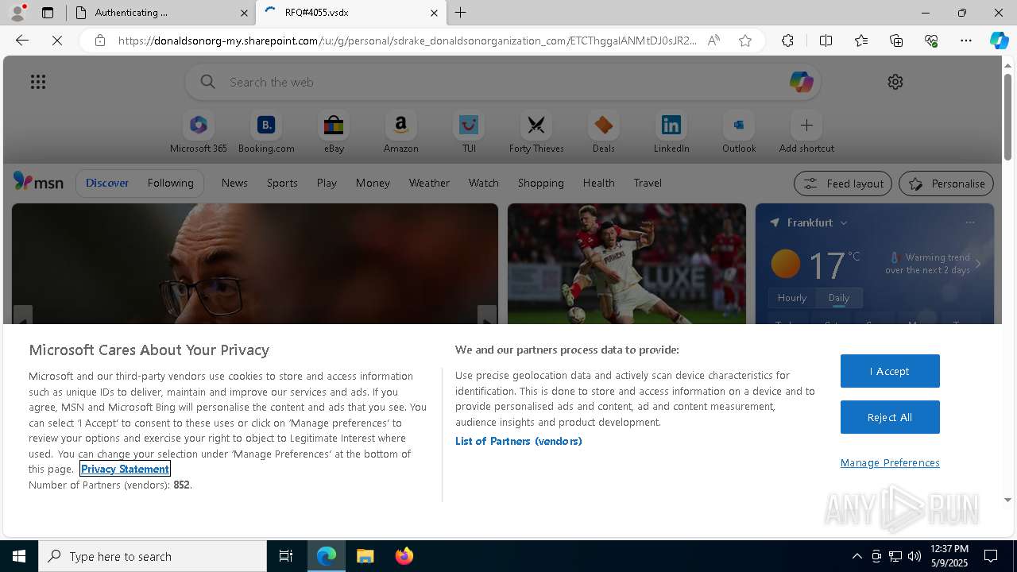Switch weather to Hourly view
The height and width of the screenshot is (572, 1017).
[792, 298]
